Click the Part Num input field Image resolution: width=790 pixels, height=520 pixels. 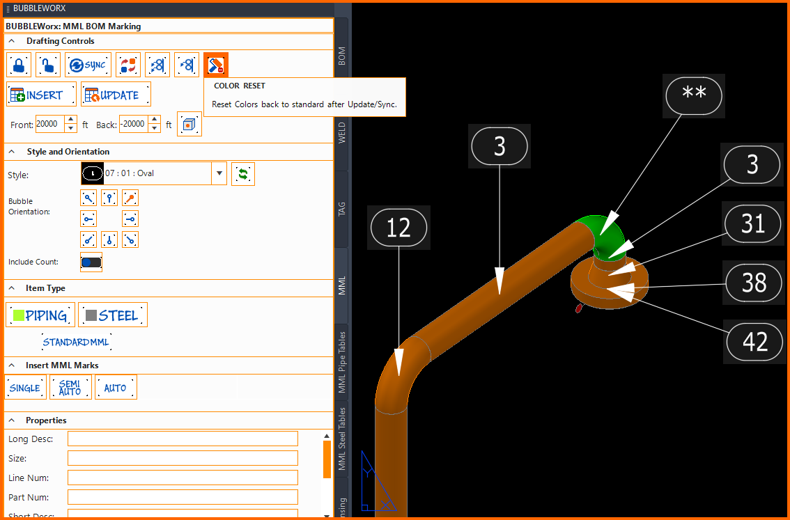pos(183,497)
